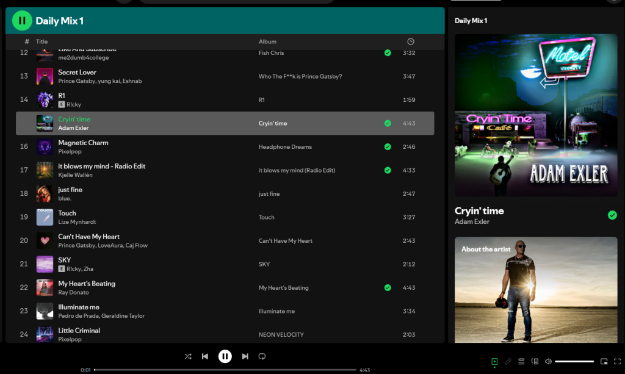Image resolution: width=625 pixels, height=374 pixels.
Task: Open artist Lize Mynhardt
Action: click(x=77, y=222)
